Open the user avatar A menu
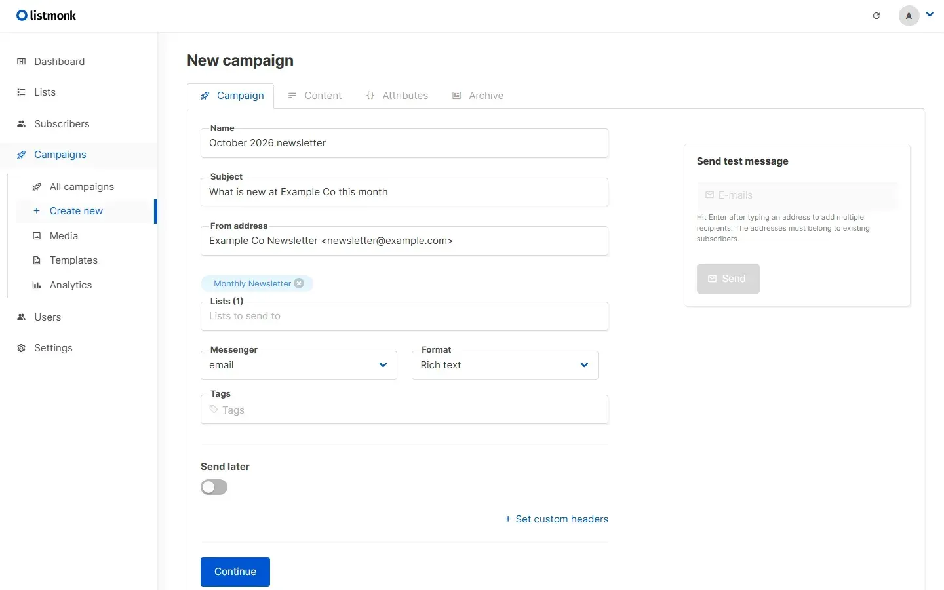 point(909,16)
